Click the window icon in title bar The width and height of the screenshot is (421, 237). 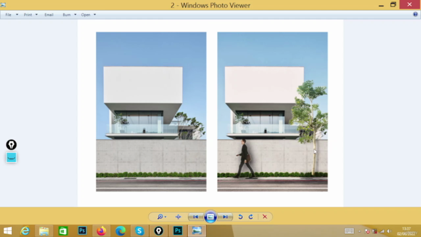pos(3,5)
